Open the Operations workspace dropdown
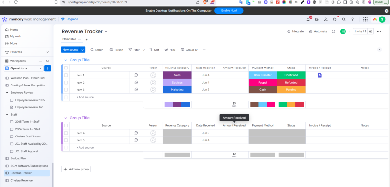Viewport: 390px width, 187px height. point(24,68)
